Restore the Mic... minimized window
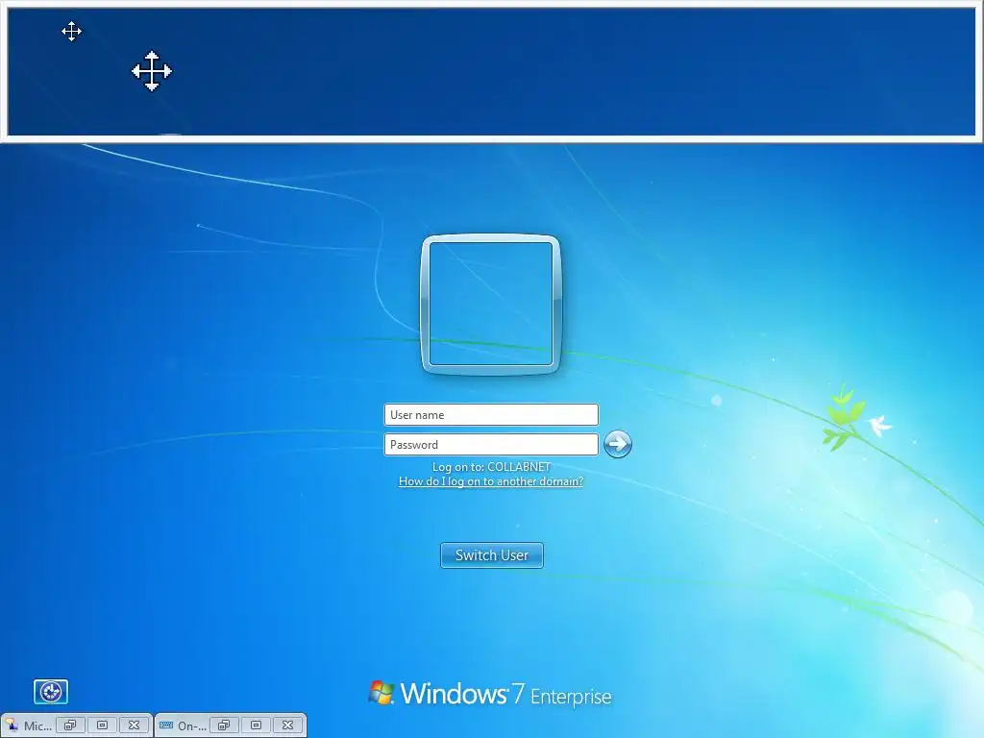This screenshot has width=984, height=738. tap(70, 726)
